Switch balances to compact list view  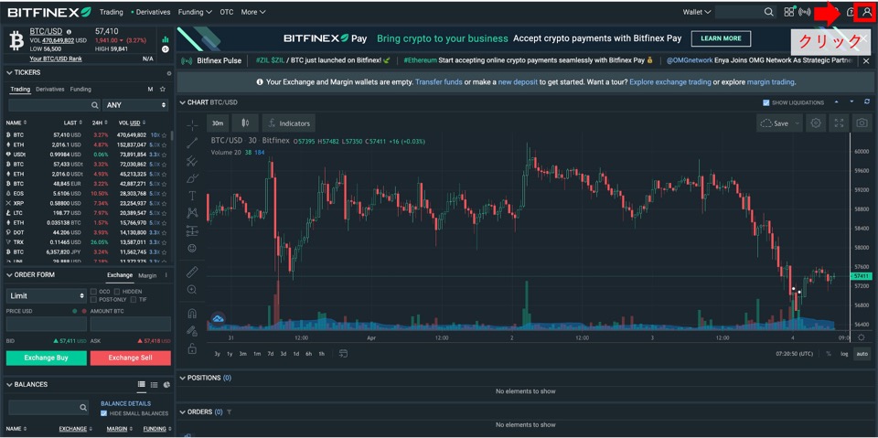click(154, 385)
